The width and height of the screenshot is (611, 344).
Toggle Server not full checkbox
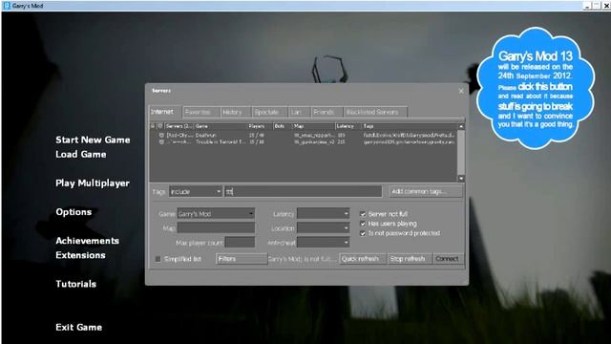point(363,214)
